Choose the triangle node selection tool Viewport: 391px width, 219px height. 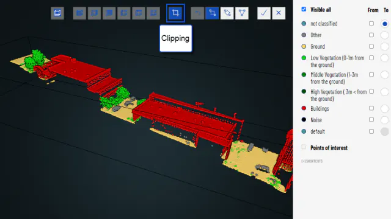242,13
